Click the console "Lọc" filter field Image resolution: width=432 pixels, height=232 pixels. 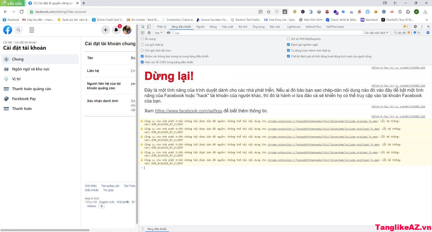267,33
